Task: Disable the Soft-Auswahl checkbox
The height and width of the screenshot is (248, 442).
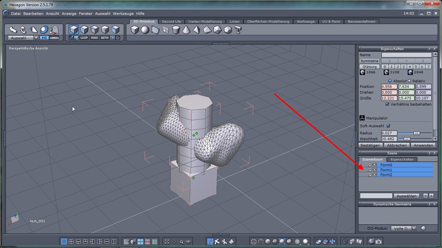Action: (x=388, y=126)
